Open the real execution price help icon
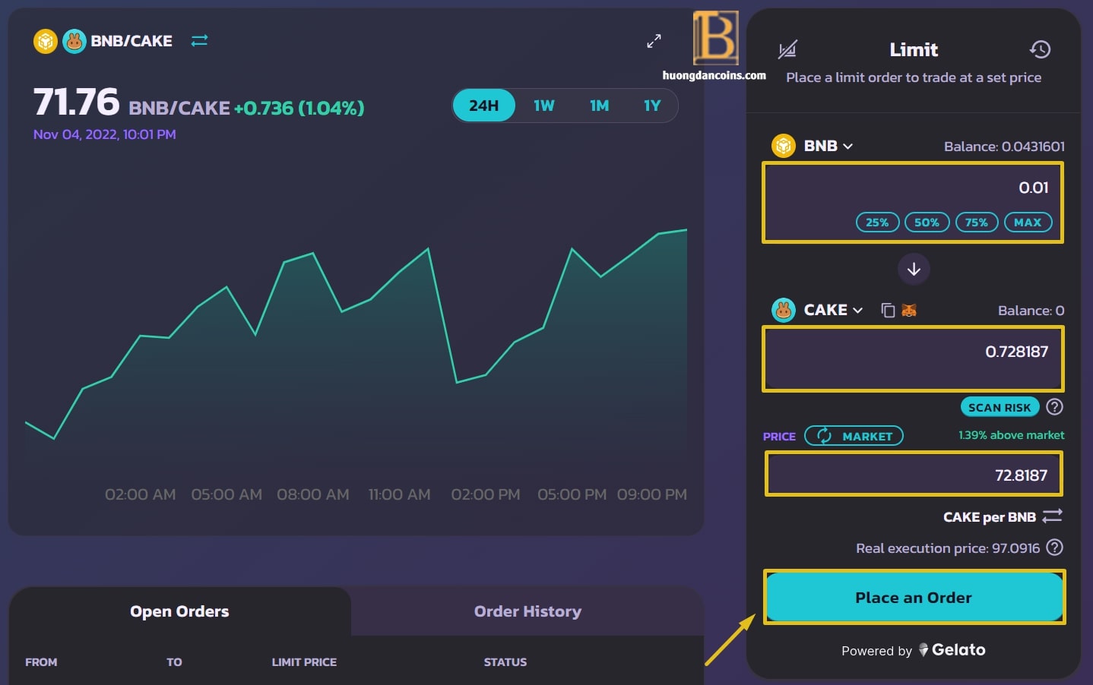1093x685 pixels. (x=1054, y=548)
